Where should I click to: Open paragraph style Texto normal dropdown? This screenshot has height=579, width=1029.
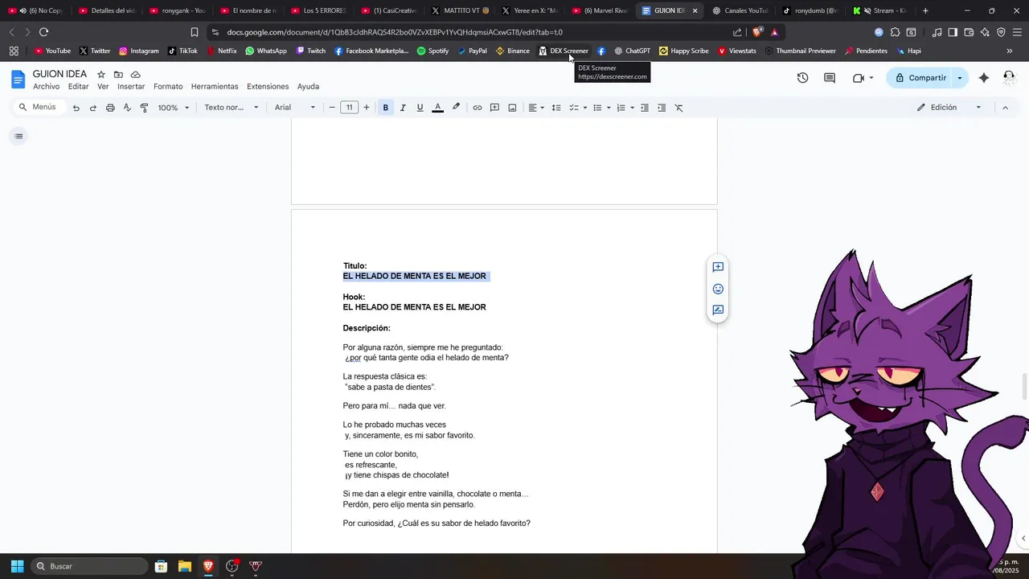pos(232,108)
